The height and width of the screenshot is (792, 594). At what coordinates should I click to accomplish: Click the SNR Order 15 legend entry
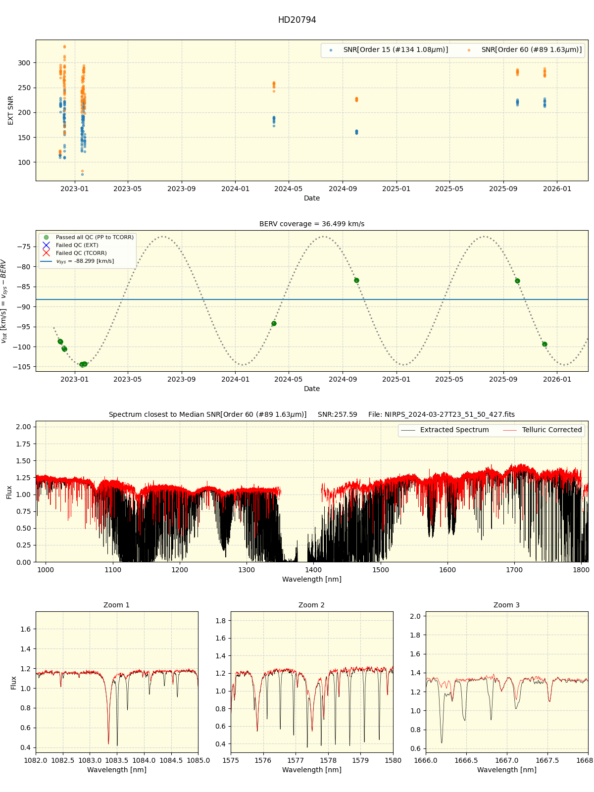pyautogui.click(x=389, y=49)
